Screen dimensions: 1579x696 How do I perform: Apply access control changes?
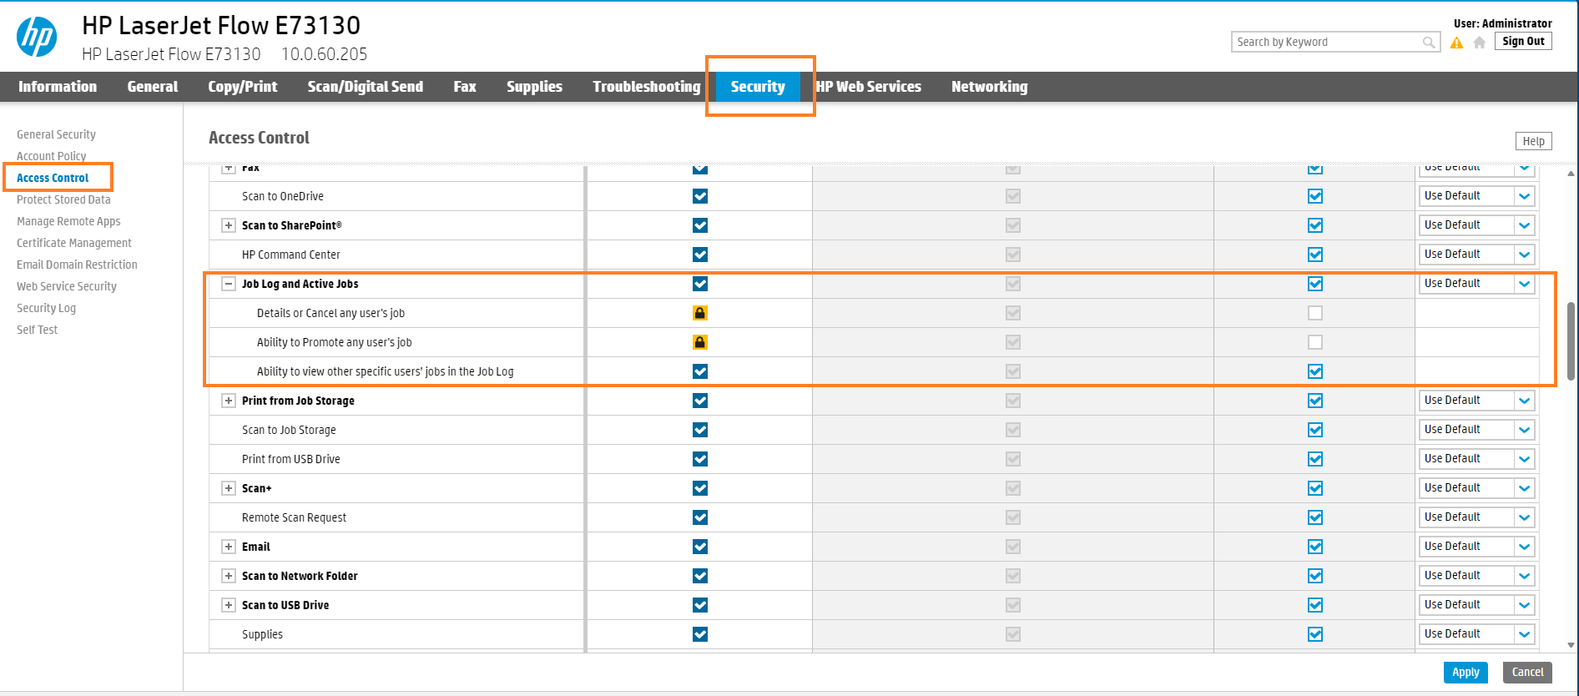1465,672
